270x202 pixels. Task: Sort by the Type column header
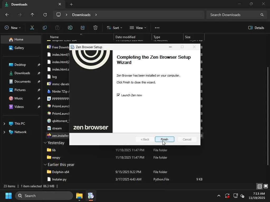[167, 37]
